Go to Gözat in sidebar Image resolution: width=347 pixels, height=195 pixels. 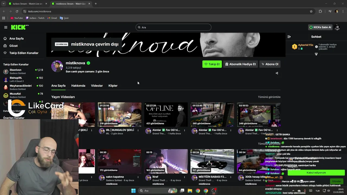click(x=14, y=46)
